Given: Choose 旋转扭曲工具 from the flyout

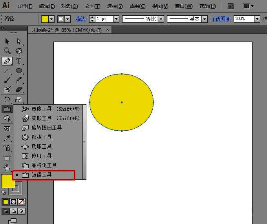Looking at the screenshot, I should click(x=46, y=127).
